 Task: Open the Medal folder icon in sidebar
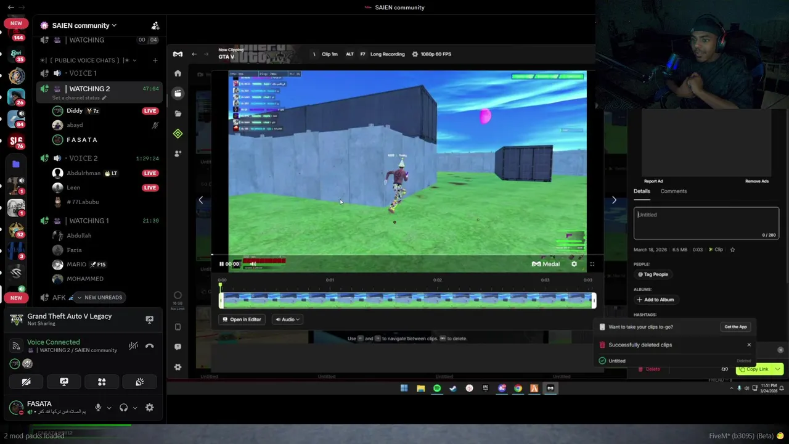tap(178, 113)
